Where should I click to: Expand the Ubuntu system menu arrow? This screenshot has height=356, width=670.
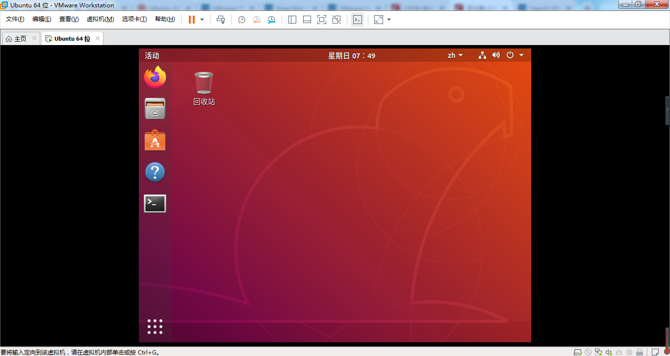pyautogui.click(x=521, y=55)
